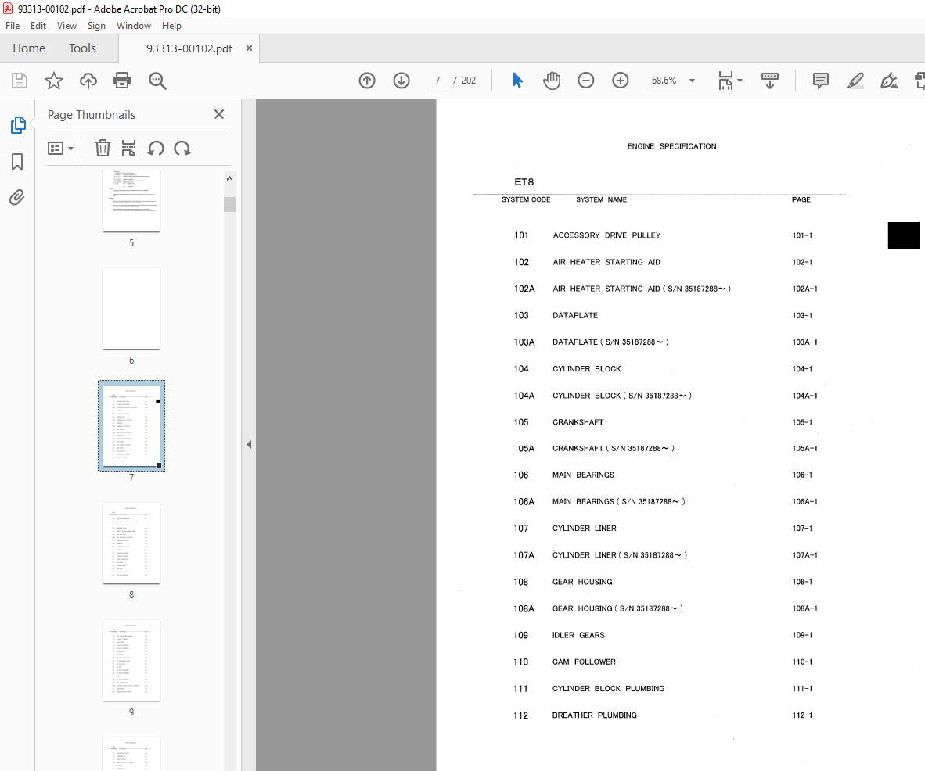
Task: Click the 'BREATHER PLUMBING' entry
Action: point(594,715)
